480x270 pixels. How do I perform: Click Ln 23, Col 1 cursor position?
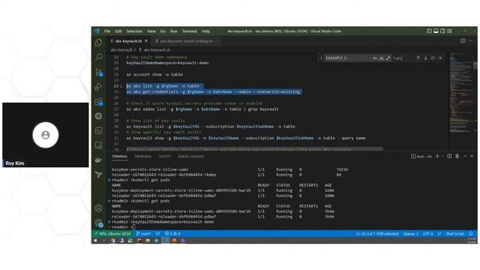(377, 233)
